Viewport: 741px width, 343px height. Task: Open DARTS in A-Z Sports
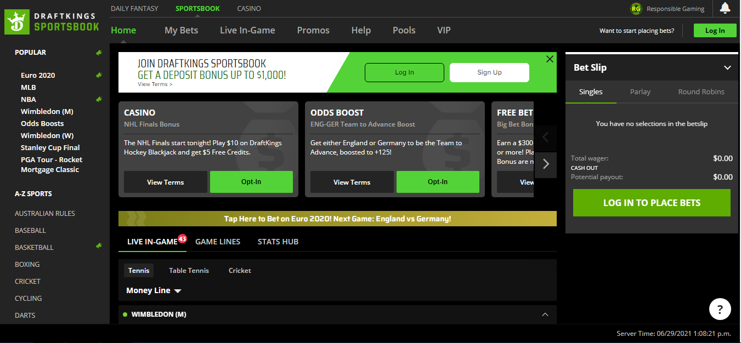point(25,315)
